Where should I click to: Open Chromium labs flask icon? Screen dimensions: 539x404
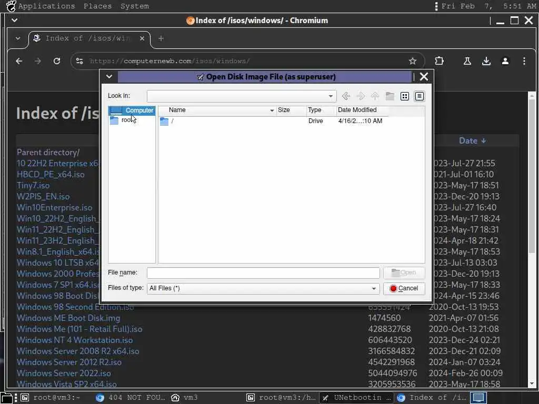pyautogui.click(x=467, y=61)
